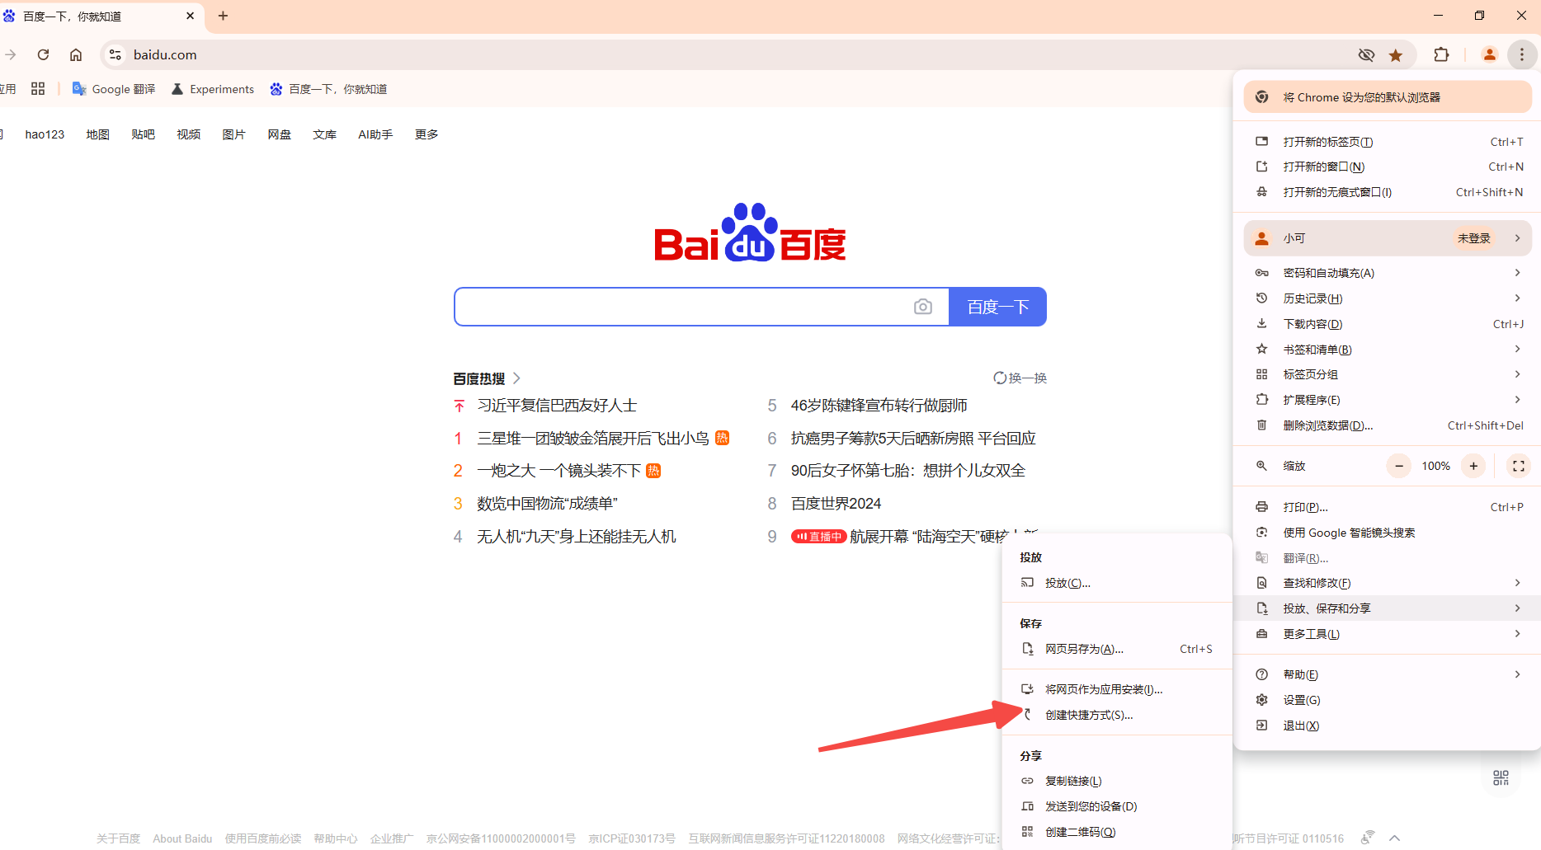
Task: Open the Extensions puzzle icon
Action: tap(1441, 54)
